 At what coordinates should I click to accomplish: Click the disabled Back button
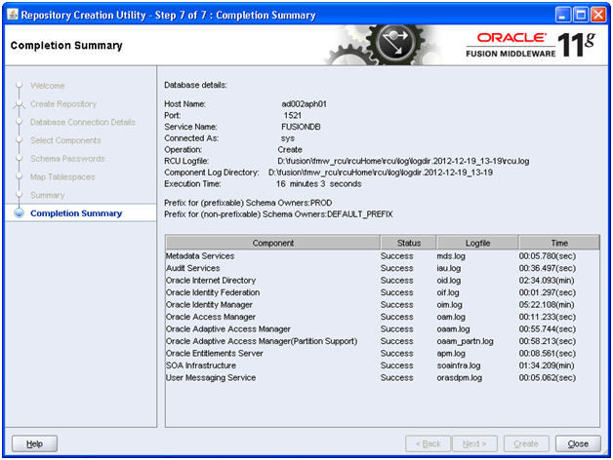pos(429,443)
